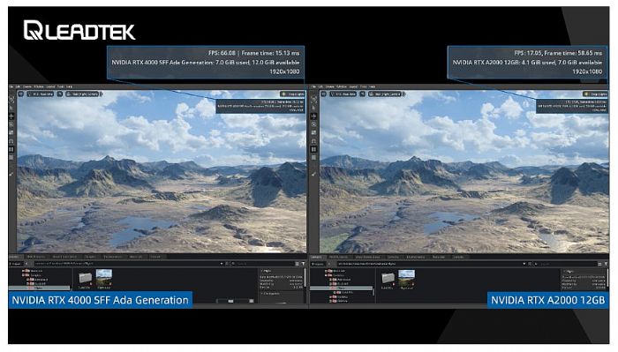Select the Rotate tool in right window toolbar
This screenshot has height=352, width=618.
click(313, 124)
